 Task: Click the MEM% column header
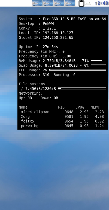click(95, 107)
